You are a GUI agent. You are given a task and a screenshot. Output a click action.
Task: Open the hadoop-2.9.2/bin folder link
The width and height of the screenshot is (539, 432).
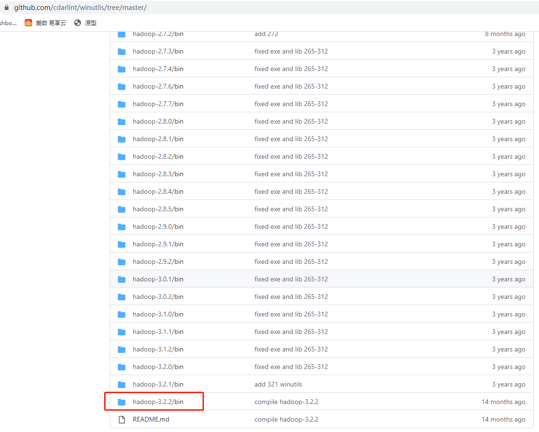coord(158,261)
